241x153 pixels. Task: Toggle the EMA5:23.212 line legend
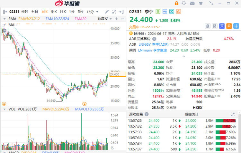(29, 19)
